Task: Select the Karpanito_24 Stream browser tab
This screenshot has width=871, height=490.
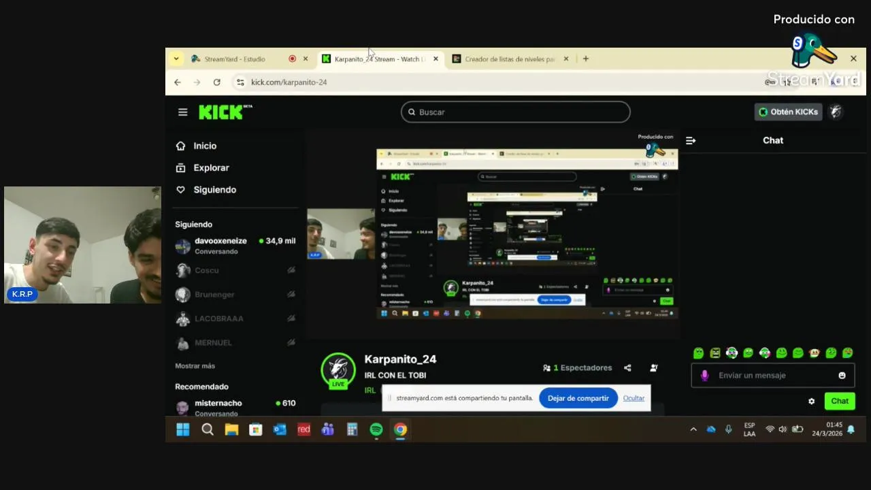Action: pos(380,59)
